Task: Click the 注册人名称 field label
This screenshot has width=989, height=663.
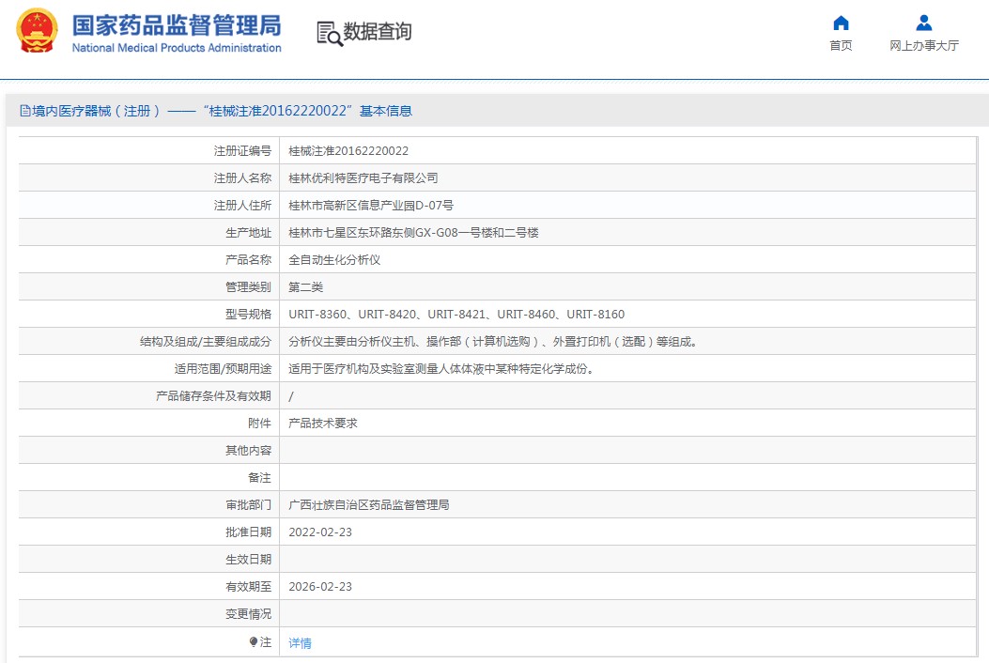Action: [x=242, y=177]
